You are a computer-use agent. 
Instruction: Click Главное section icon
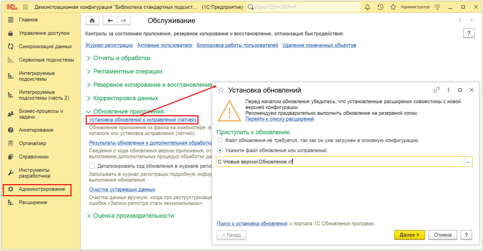[11, 20]
